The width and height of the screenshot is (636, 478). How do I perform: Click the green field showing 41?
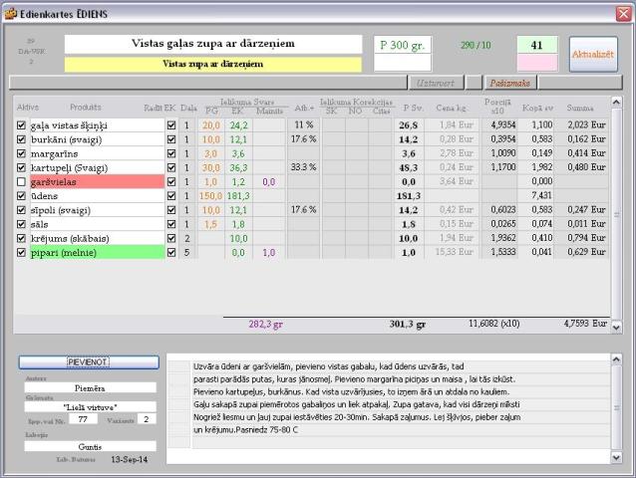point(537,45)
